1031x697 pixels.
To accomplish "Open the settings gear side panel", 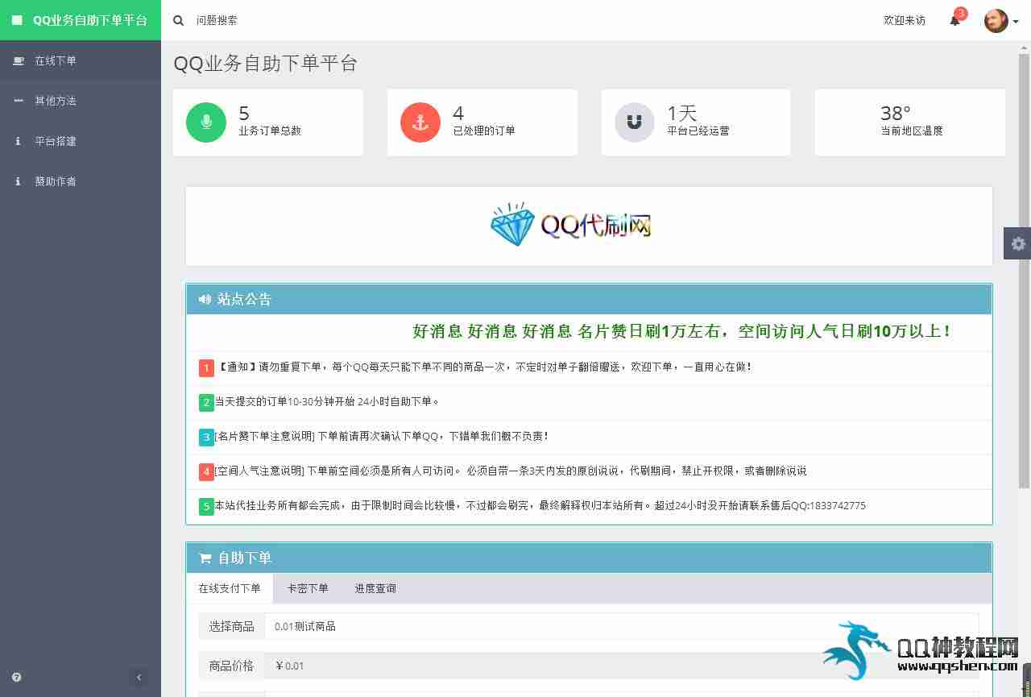I will pyautogui.click(x=1018, y=243).
